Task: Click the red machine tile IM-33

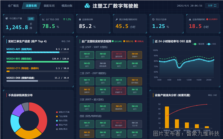Action: tap(119, 124)
